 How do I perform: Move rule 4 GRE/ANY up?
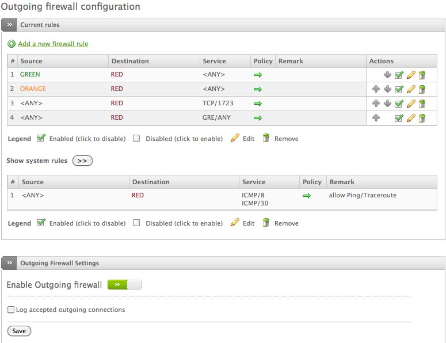(376, 118)
